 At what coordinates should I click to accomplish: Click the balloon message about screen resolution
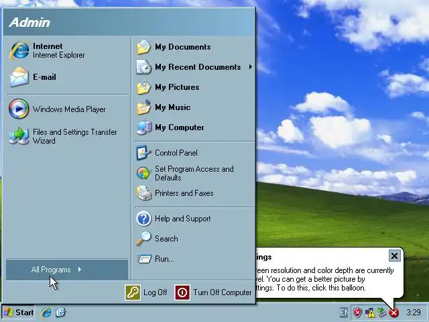click(324, 279)
